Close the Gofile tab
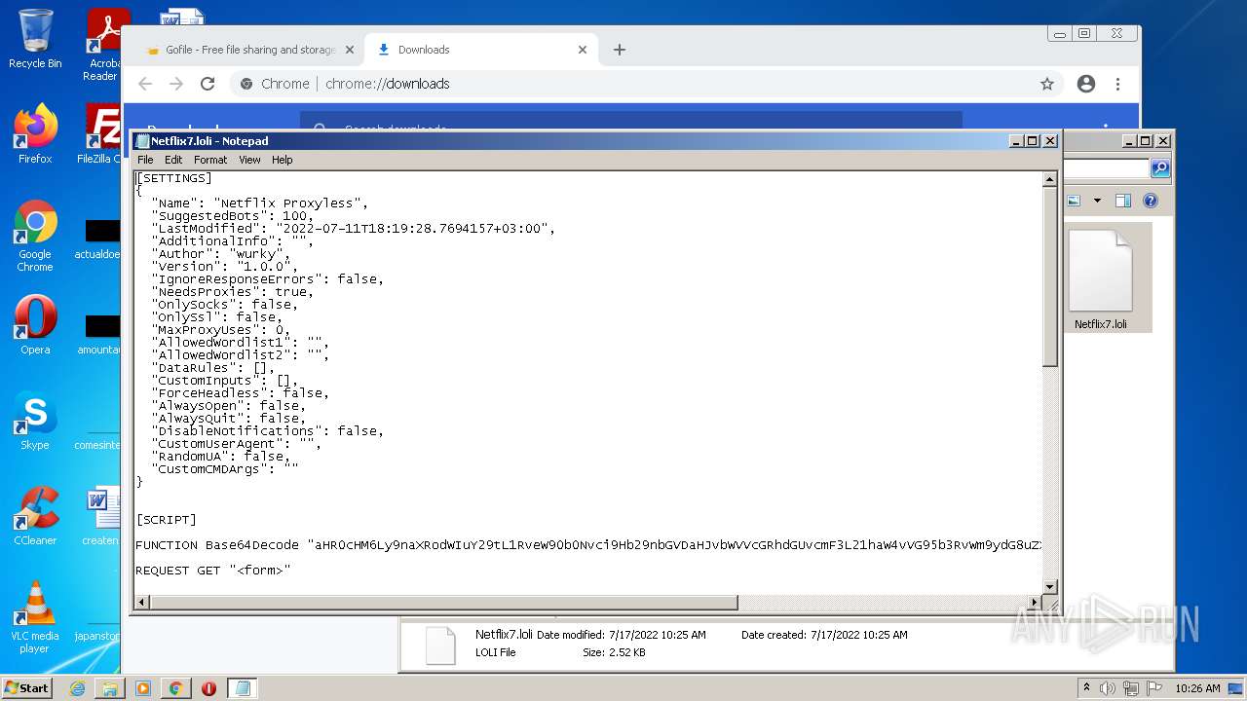 pyautogui.click(x=350, y=50)
